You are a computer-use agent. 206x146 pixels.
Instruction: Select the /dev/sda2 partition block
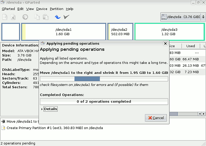tap(120, 32)
